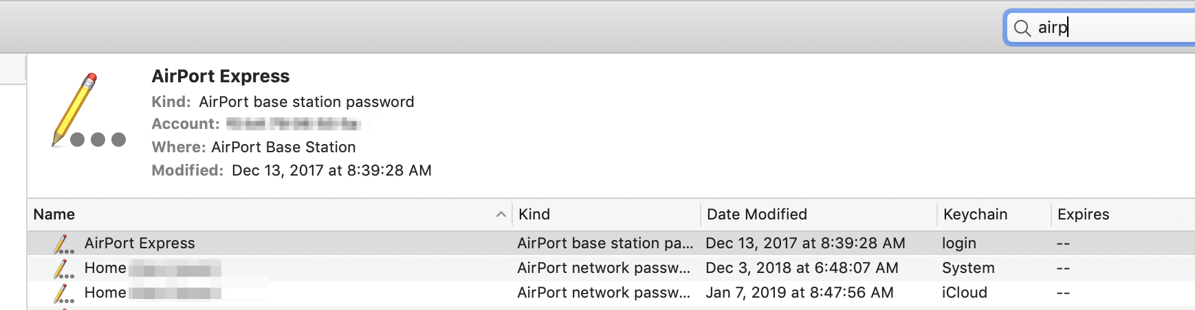Screen dimensions: 1195x310
Task: Click the AirPort Express title in details
Action: point(221,76)
